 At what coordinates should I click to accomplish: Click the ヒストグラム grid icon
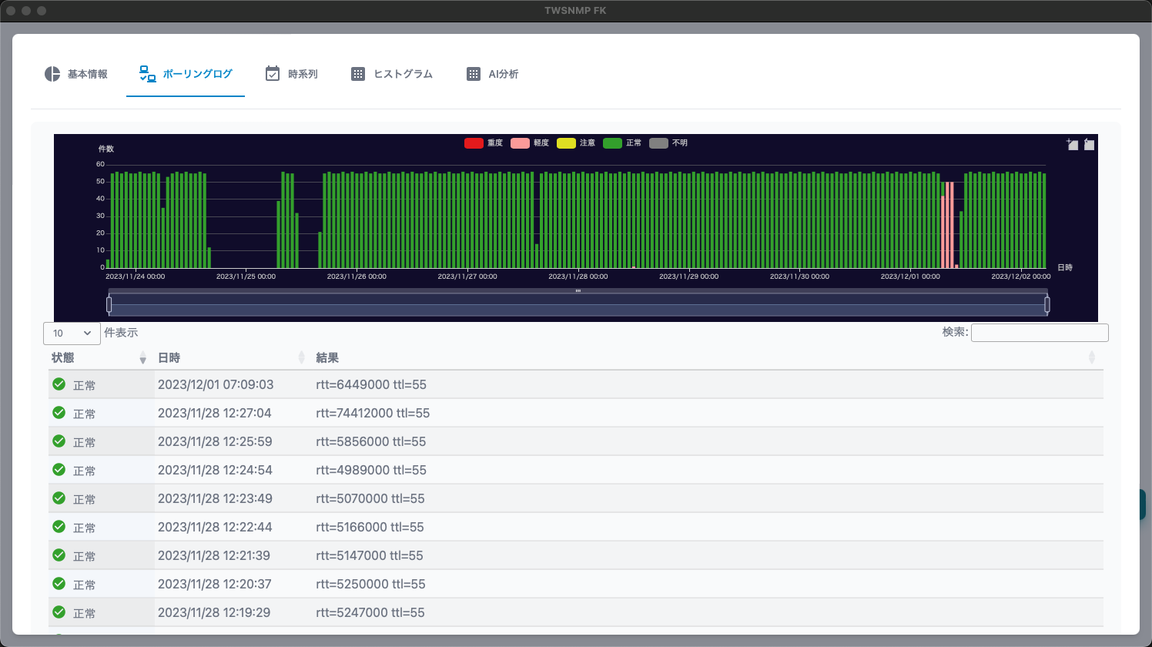(x=358, y=74)
